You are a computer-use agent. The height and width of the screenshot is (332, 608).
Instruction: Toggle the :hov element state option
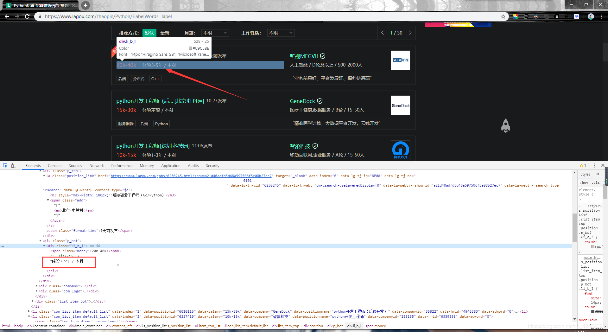click(x=584, y=182)
